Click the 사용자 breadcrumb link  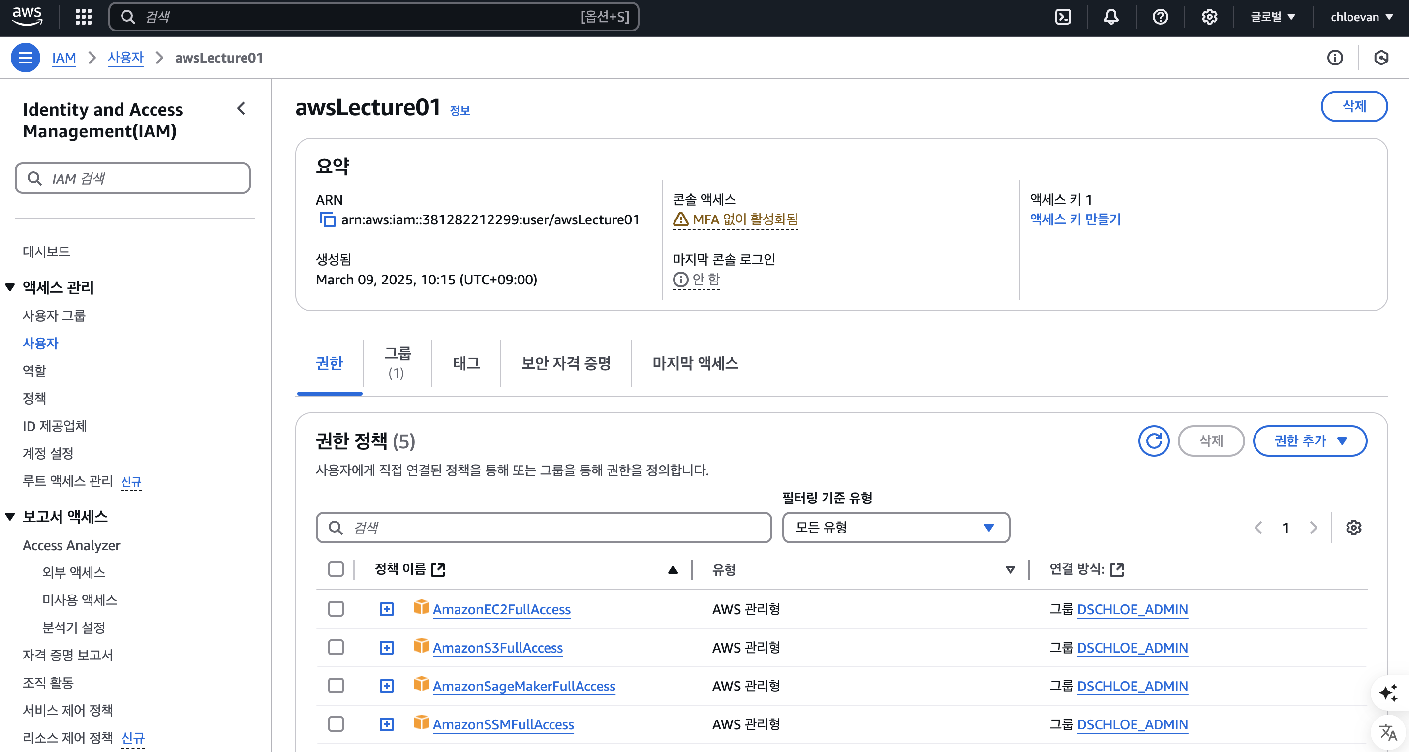point(125,58)
